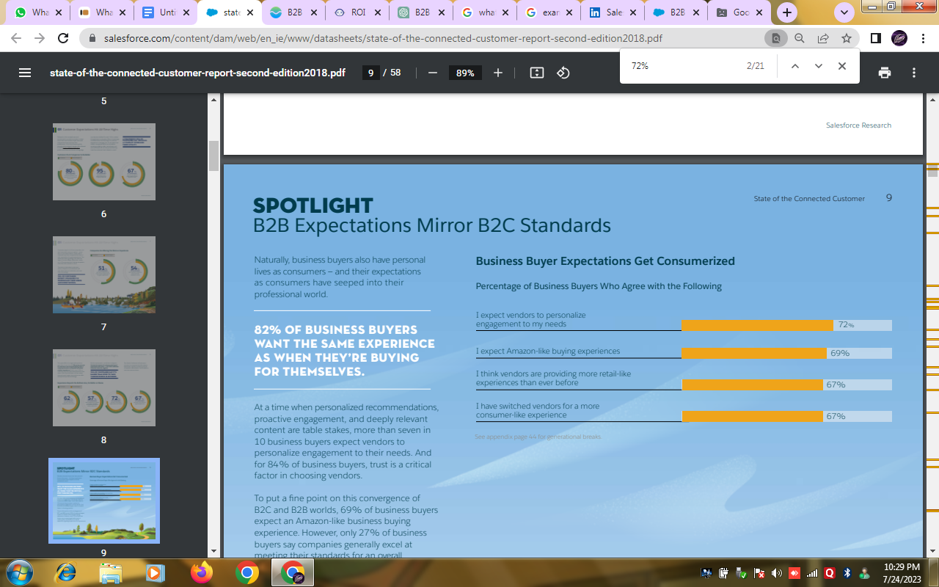Click the Bluetooth tray icon
Viewport: 939px width, 587px height.
(847, 572)
